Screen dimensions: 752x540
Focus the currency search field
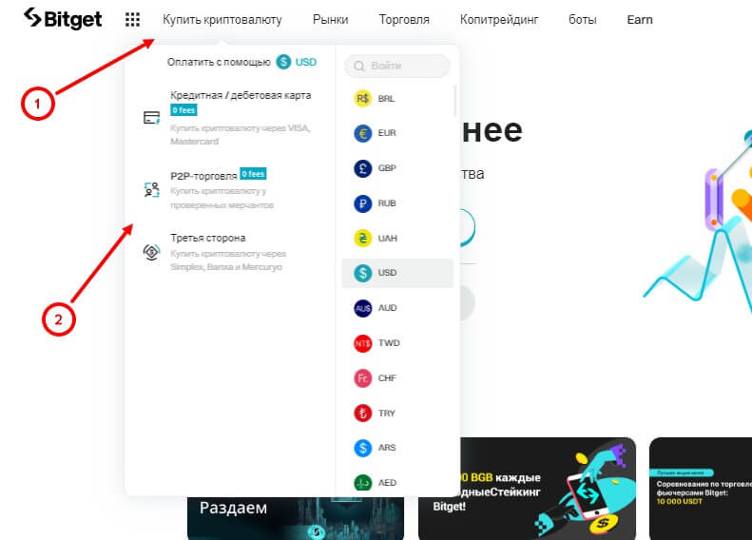click(x=397, y=66)
